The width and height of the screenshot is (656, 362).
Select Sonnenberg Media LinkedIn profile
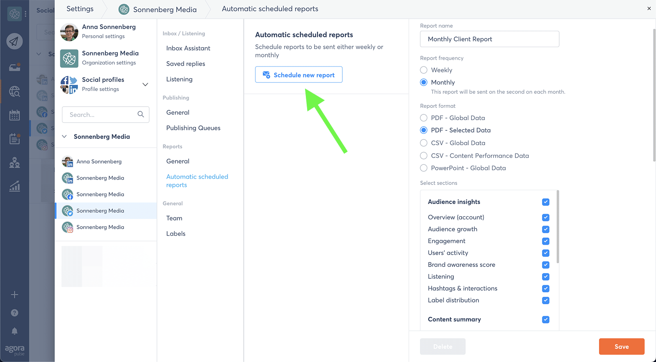coord(106,178)
